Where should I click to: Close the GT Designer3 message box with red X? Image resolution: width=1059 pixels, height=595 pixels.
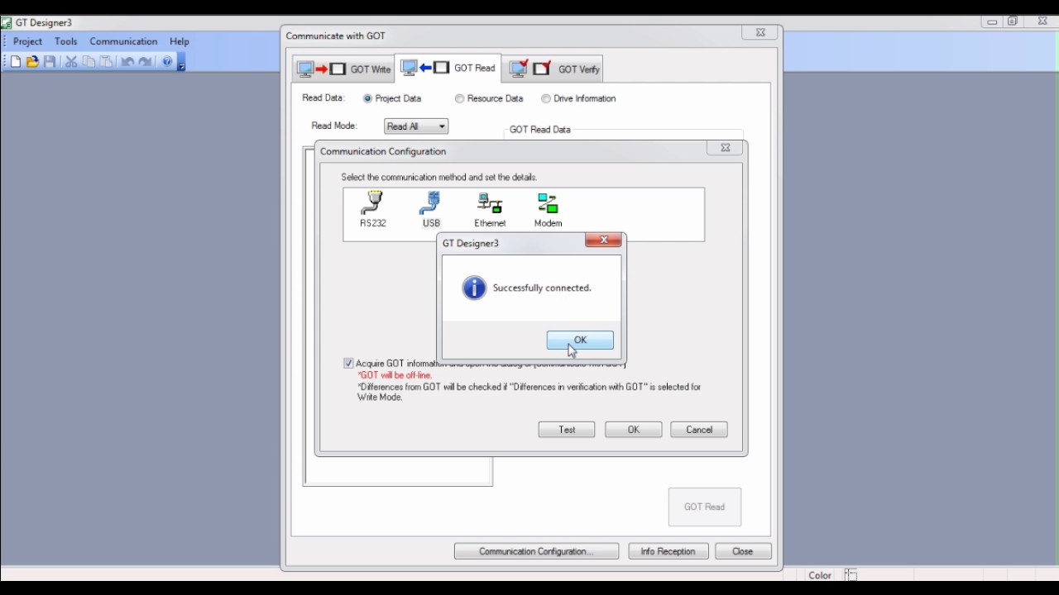(604, 240)
